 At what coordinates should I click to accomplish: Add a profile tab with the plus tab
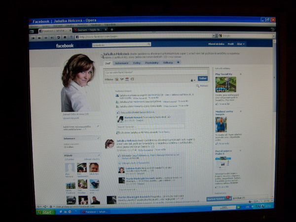point(178,63)
